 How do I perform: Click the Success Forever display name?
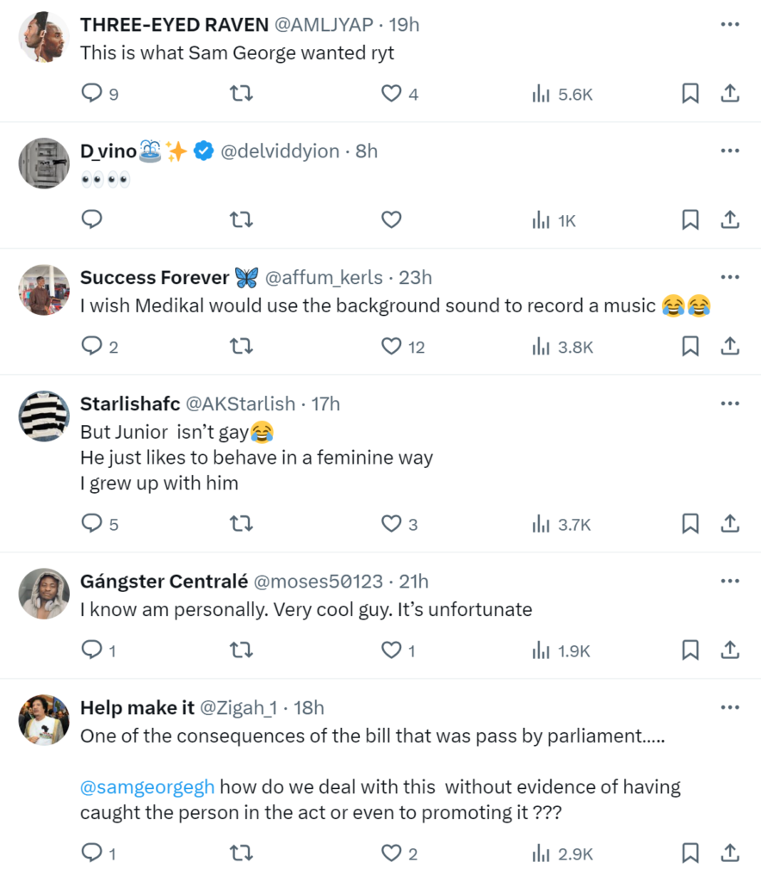(155, 277)
